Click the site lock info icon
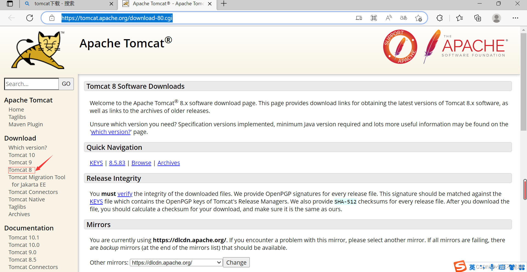This screenshot has width=527, height=272. (52, 18)
